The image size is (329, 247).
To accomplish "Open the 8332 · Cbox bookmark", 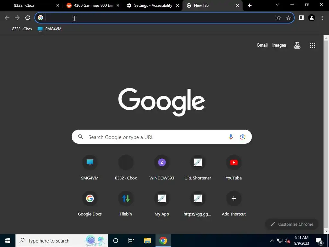I will [x=22, y=29].
